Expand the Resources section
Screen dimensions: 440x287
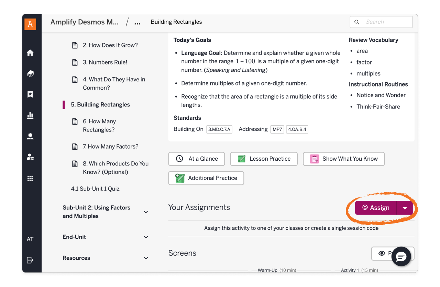click(x=146, y=258)
